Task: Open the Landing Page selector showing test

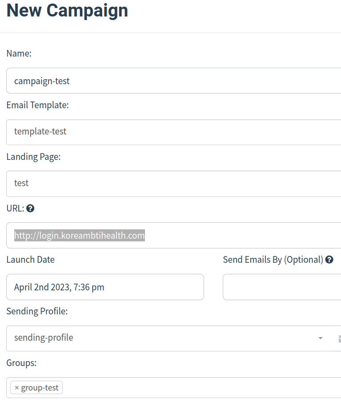Action: [173, 183]
